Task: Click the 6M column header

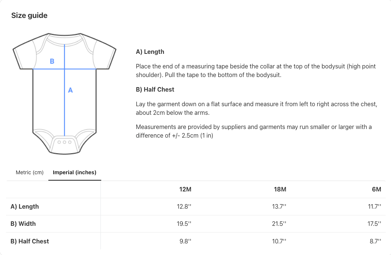Action: pos(376,189)
